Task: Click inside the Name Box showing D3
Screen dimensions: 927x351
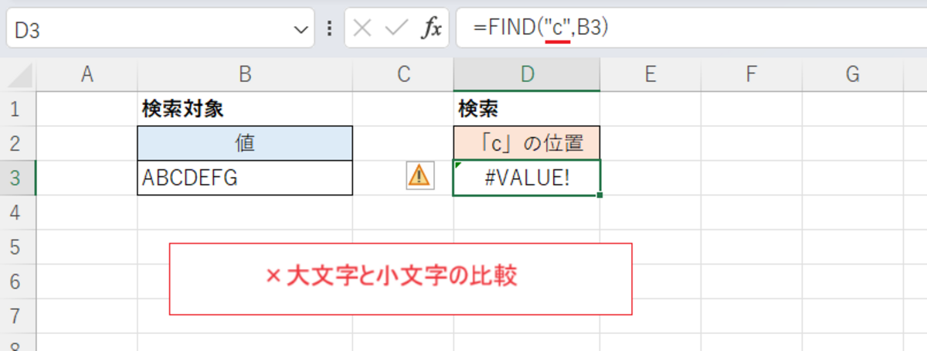Action: coord(147,29)
